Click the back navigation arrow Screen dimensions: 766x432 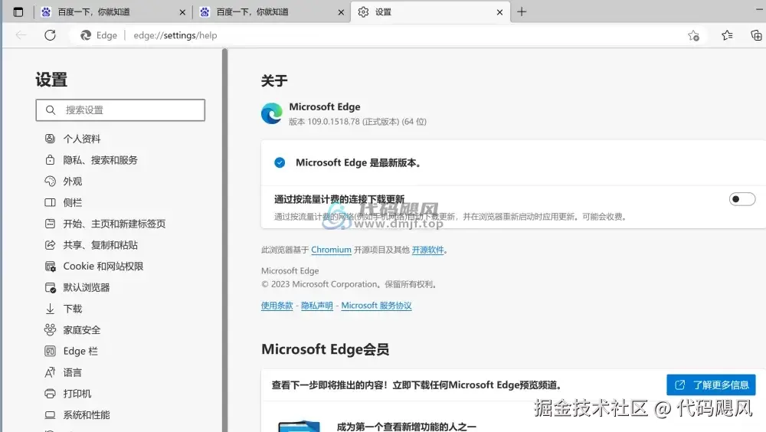pos(21,35)
